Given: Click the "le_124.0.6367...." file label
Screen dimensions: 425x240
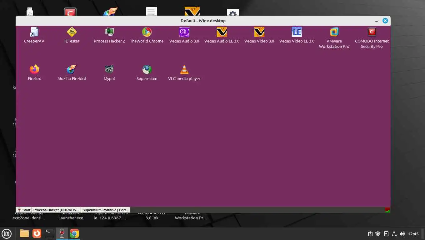Looking at the screenshot, I should 110,218.
